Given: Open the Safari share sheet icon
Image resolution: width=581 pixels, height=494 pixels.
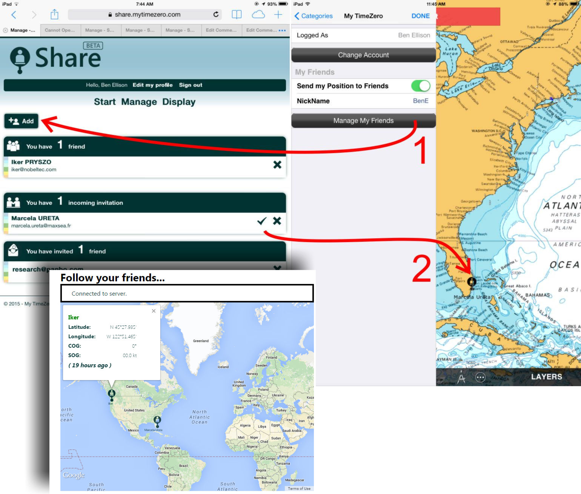Looking at the screenshot, I should pos(54,14).
